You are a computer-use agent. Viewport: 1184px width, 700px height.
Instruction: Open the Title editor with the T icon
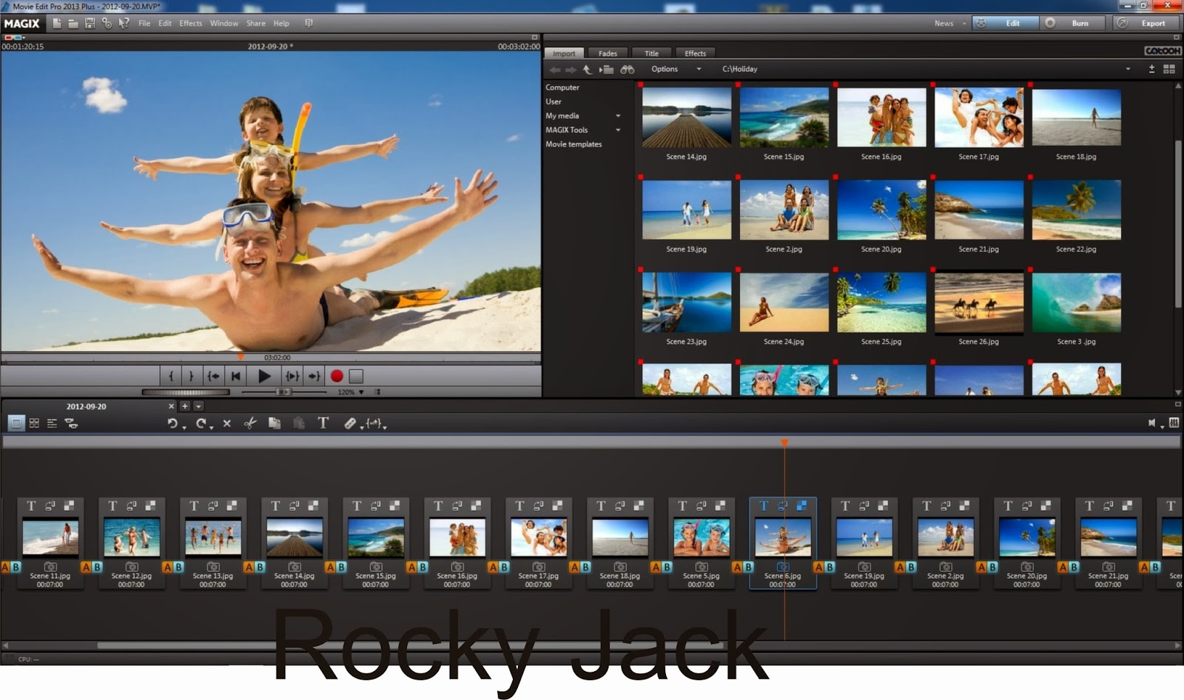[x=323, y=423]
